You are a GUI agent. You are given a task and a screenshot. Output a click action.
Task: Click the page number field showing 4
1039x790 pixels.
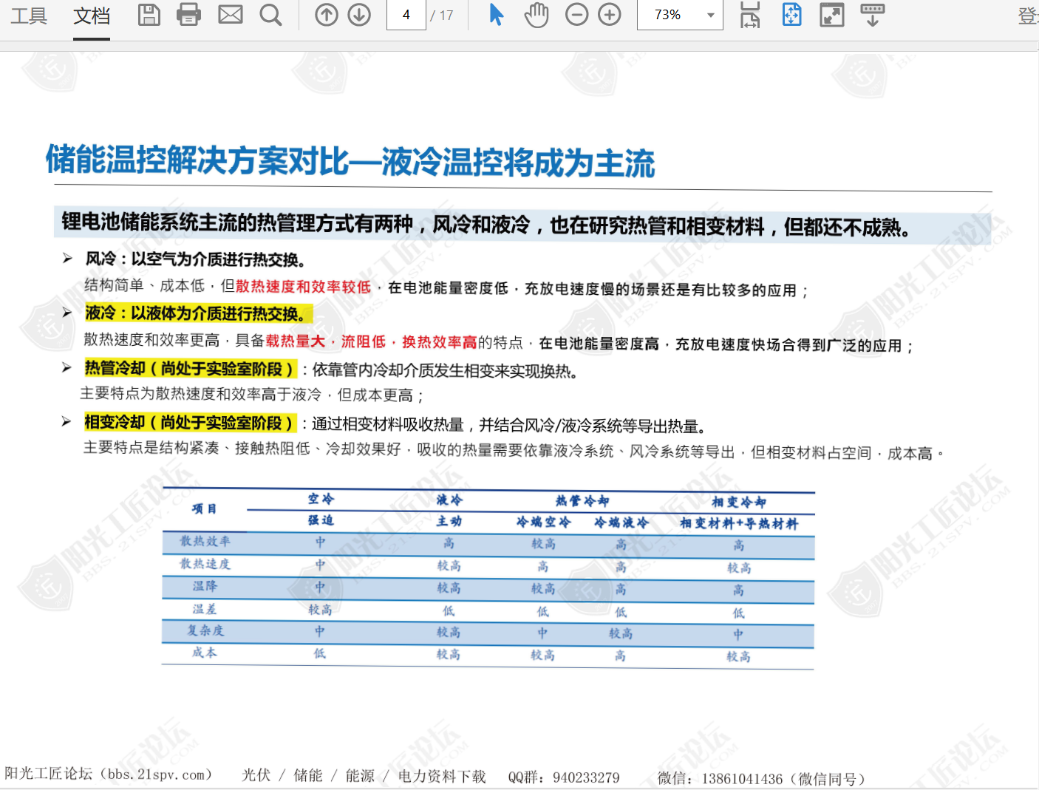pos(406,15)
